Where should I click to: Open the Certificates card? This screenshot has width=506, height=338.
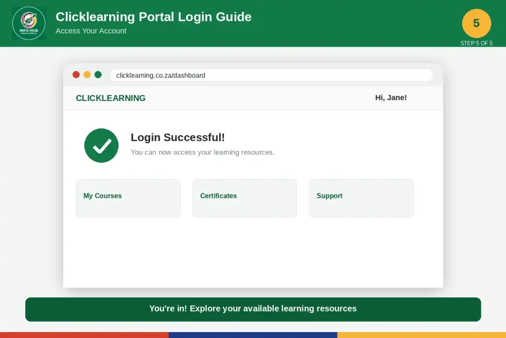coord(245,198)
